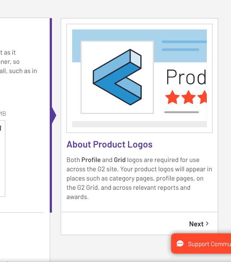Click the bordered upload box on the left edge
The image size is (231, 262).
click(3, 159)
